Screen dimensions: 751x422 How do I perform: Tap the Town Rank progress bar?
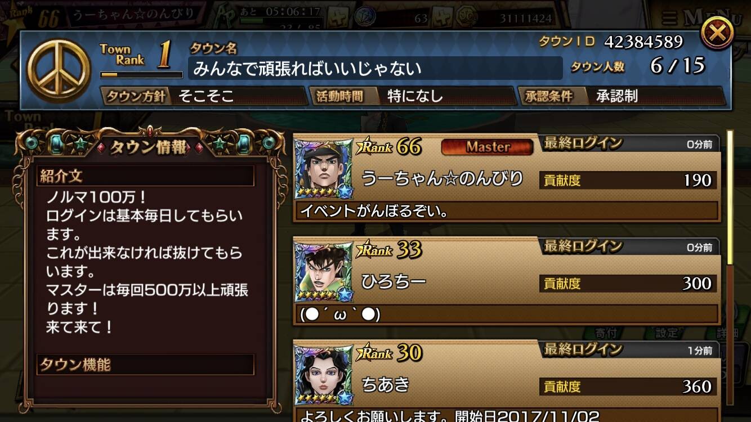click(141, 74)
